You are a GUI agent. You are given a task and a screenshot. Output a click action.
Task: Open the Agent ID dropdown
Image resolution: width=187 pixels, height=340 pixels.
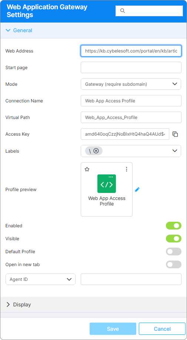[40, 279]
